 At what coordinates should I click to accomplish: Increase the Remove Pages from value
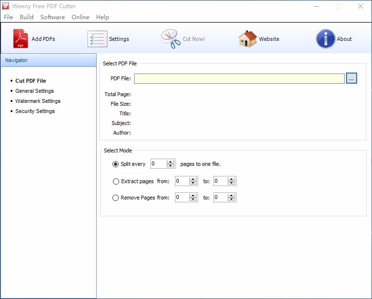tap(193, 196)
